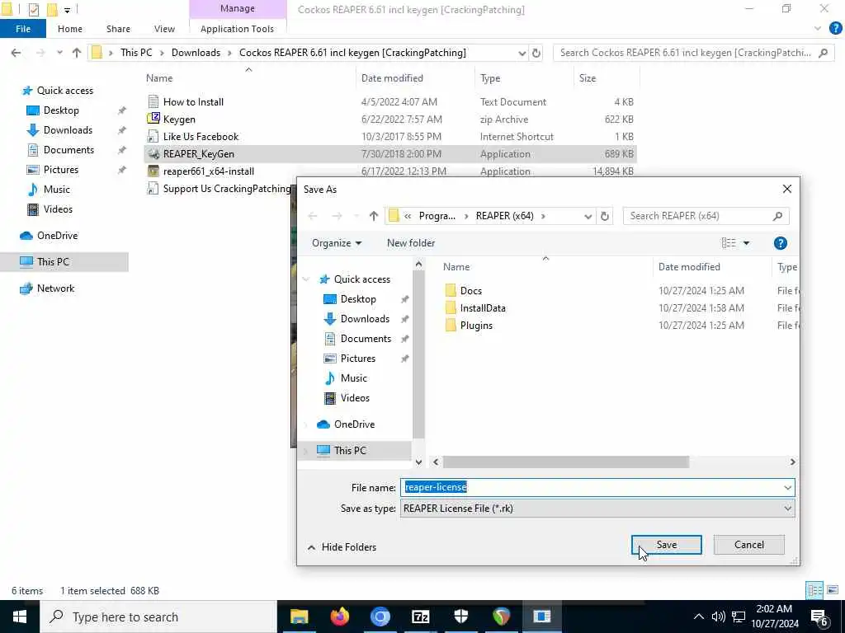This screenshot has height=633, width=845.
Task: Open the Organize dropdown menu
Action: (x=337, y=243)
